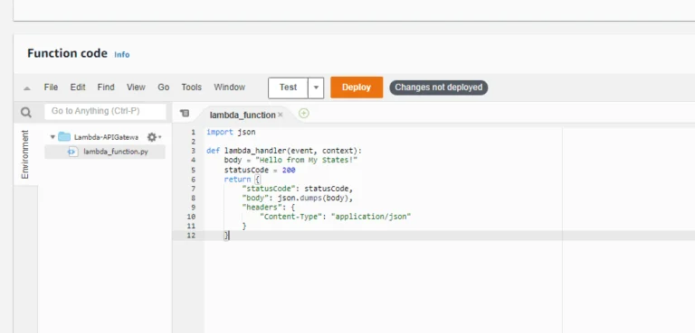
Task: Open the View menu
Action: tap(136, 88)
